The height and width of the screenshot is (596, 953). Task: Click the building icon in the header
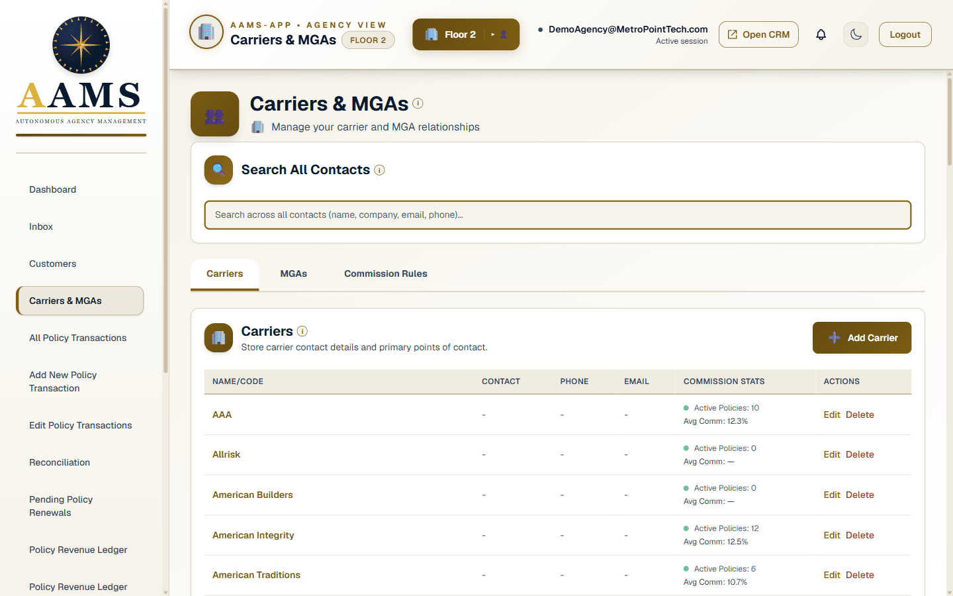(x=206, y=32)
